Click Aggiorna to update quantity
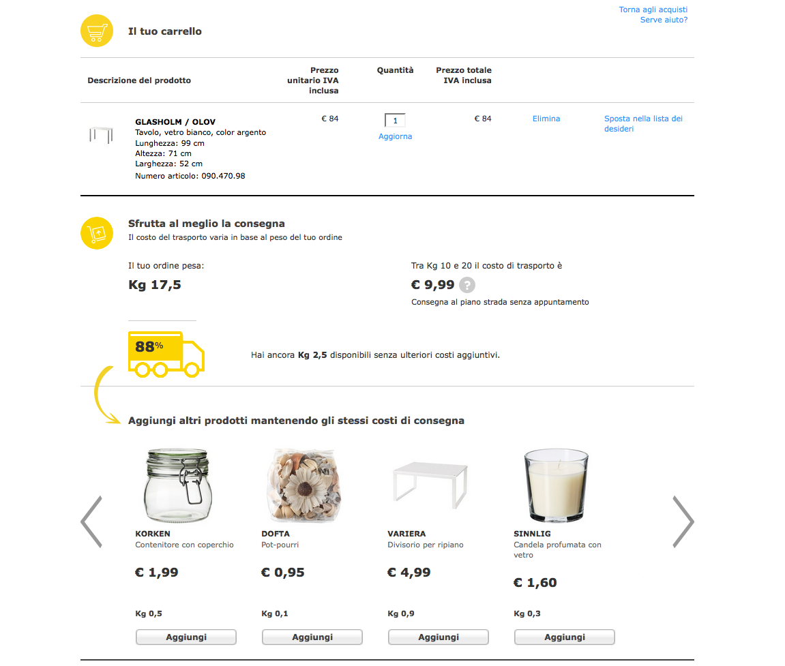 395,136
